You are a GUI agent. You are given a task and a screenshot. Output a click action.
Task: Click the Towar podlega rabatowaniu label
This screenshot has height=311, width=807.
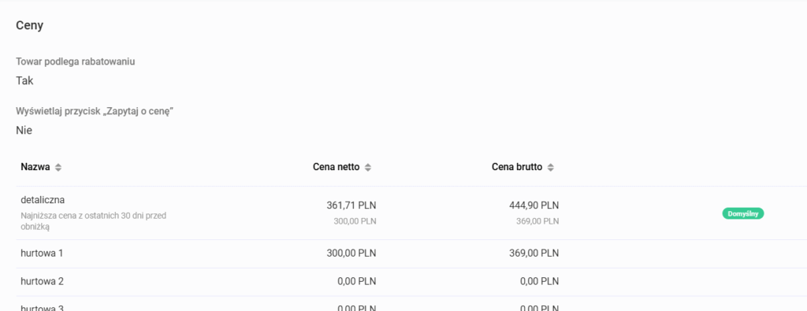(x=75, y=61)
